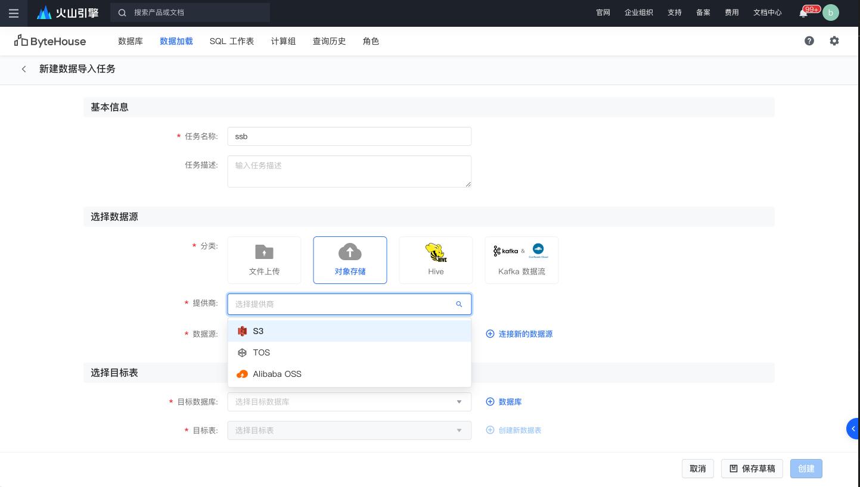Open the settings gear icon

[x=834, y=41]
